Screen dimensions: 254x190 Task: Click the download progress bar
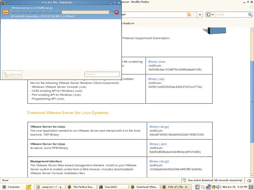pos(60,12)
